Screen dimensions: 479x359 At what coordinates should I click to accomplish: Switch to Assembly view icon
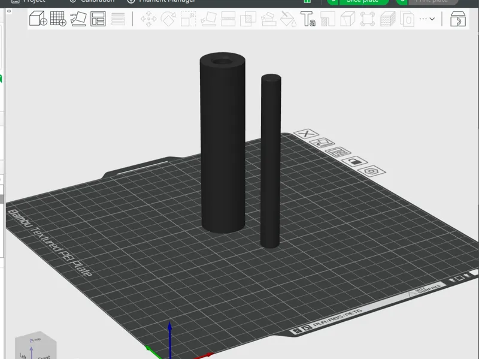458,19
